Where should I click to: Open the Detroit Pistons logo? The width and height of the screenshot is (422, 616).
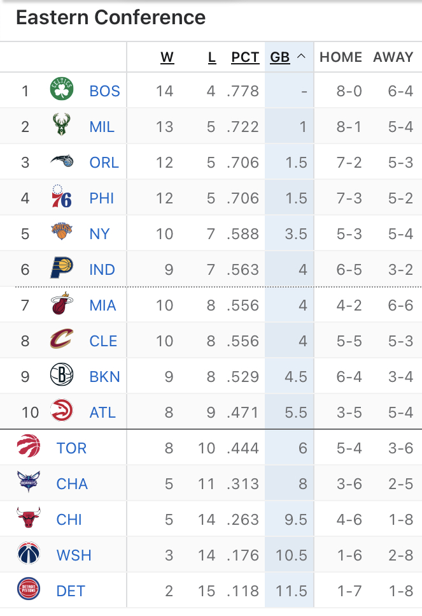coord(29,589)
